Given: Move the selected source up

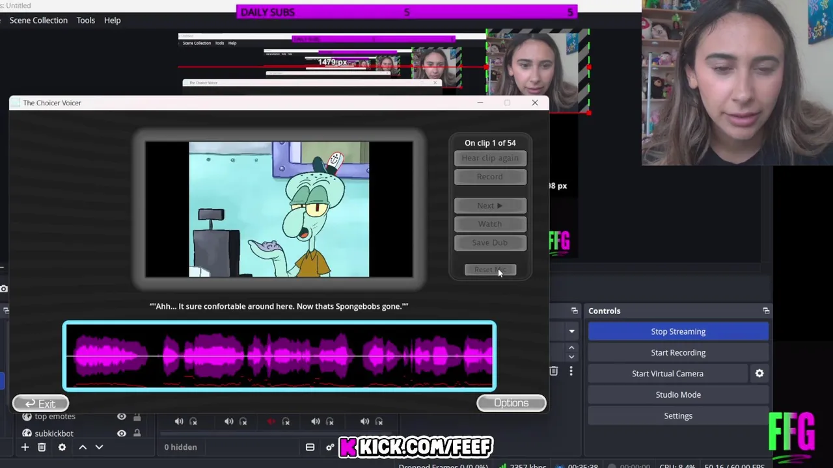Looking at the screenshot, I should (83, 447).
